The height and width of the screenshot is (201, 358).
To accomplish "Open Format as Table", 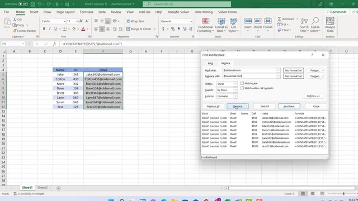I will coord(221,25).
